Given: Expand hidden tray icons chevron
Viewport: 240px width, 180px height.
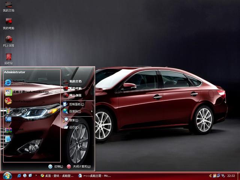Looking at the screenshot, I should [x=210, y=176].
